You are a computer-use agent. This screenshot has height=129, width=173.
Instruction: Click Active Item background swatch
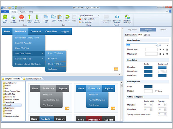tap(162, 76)
